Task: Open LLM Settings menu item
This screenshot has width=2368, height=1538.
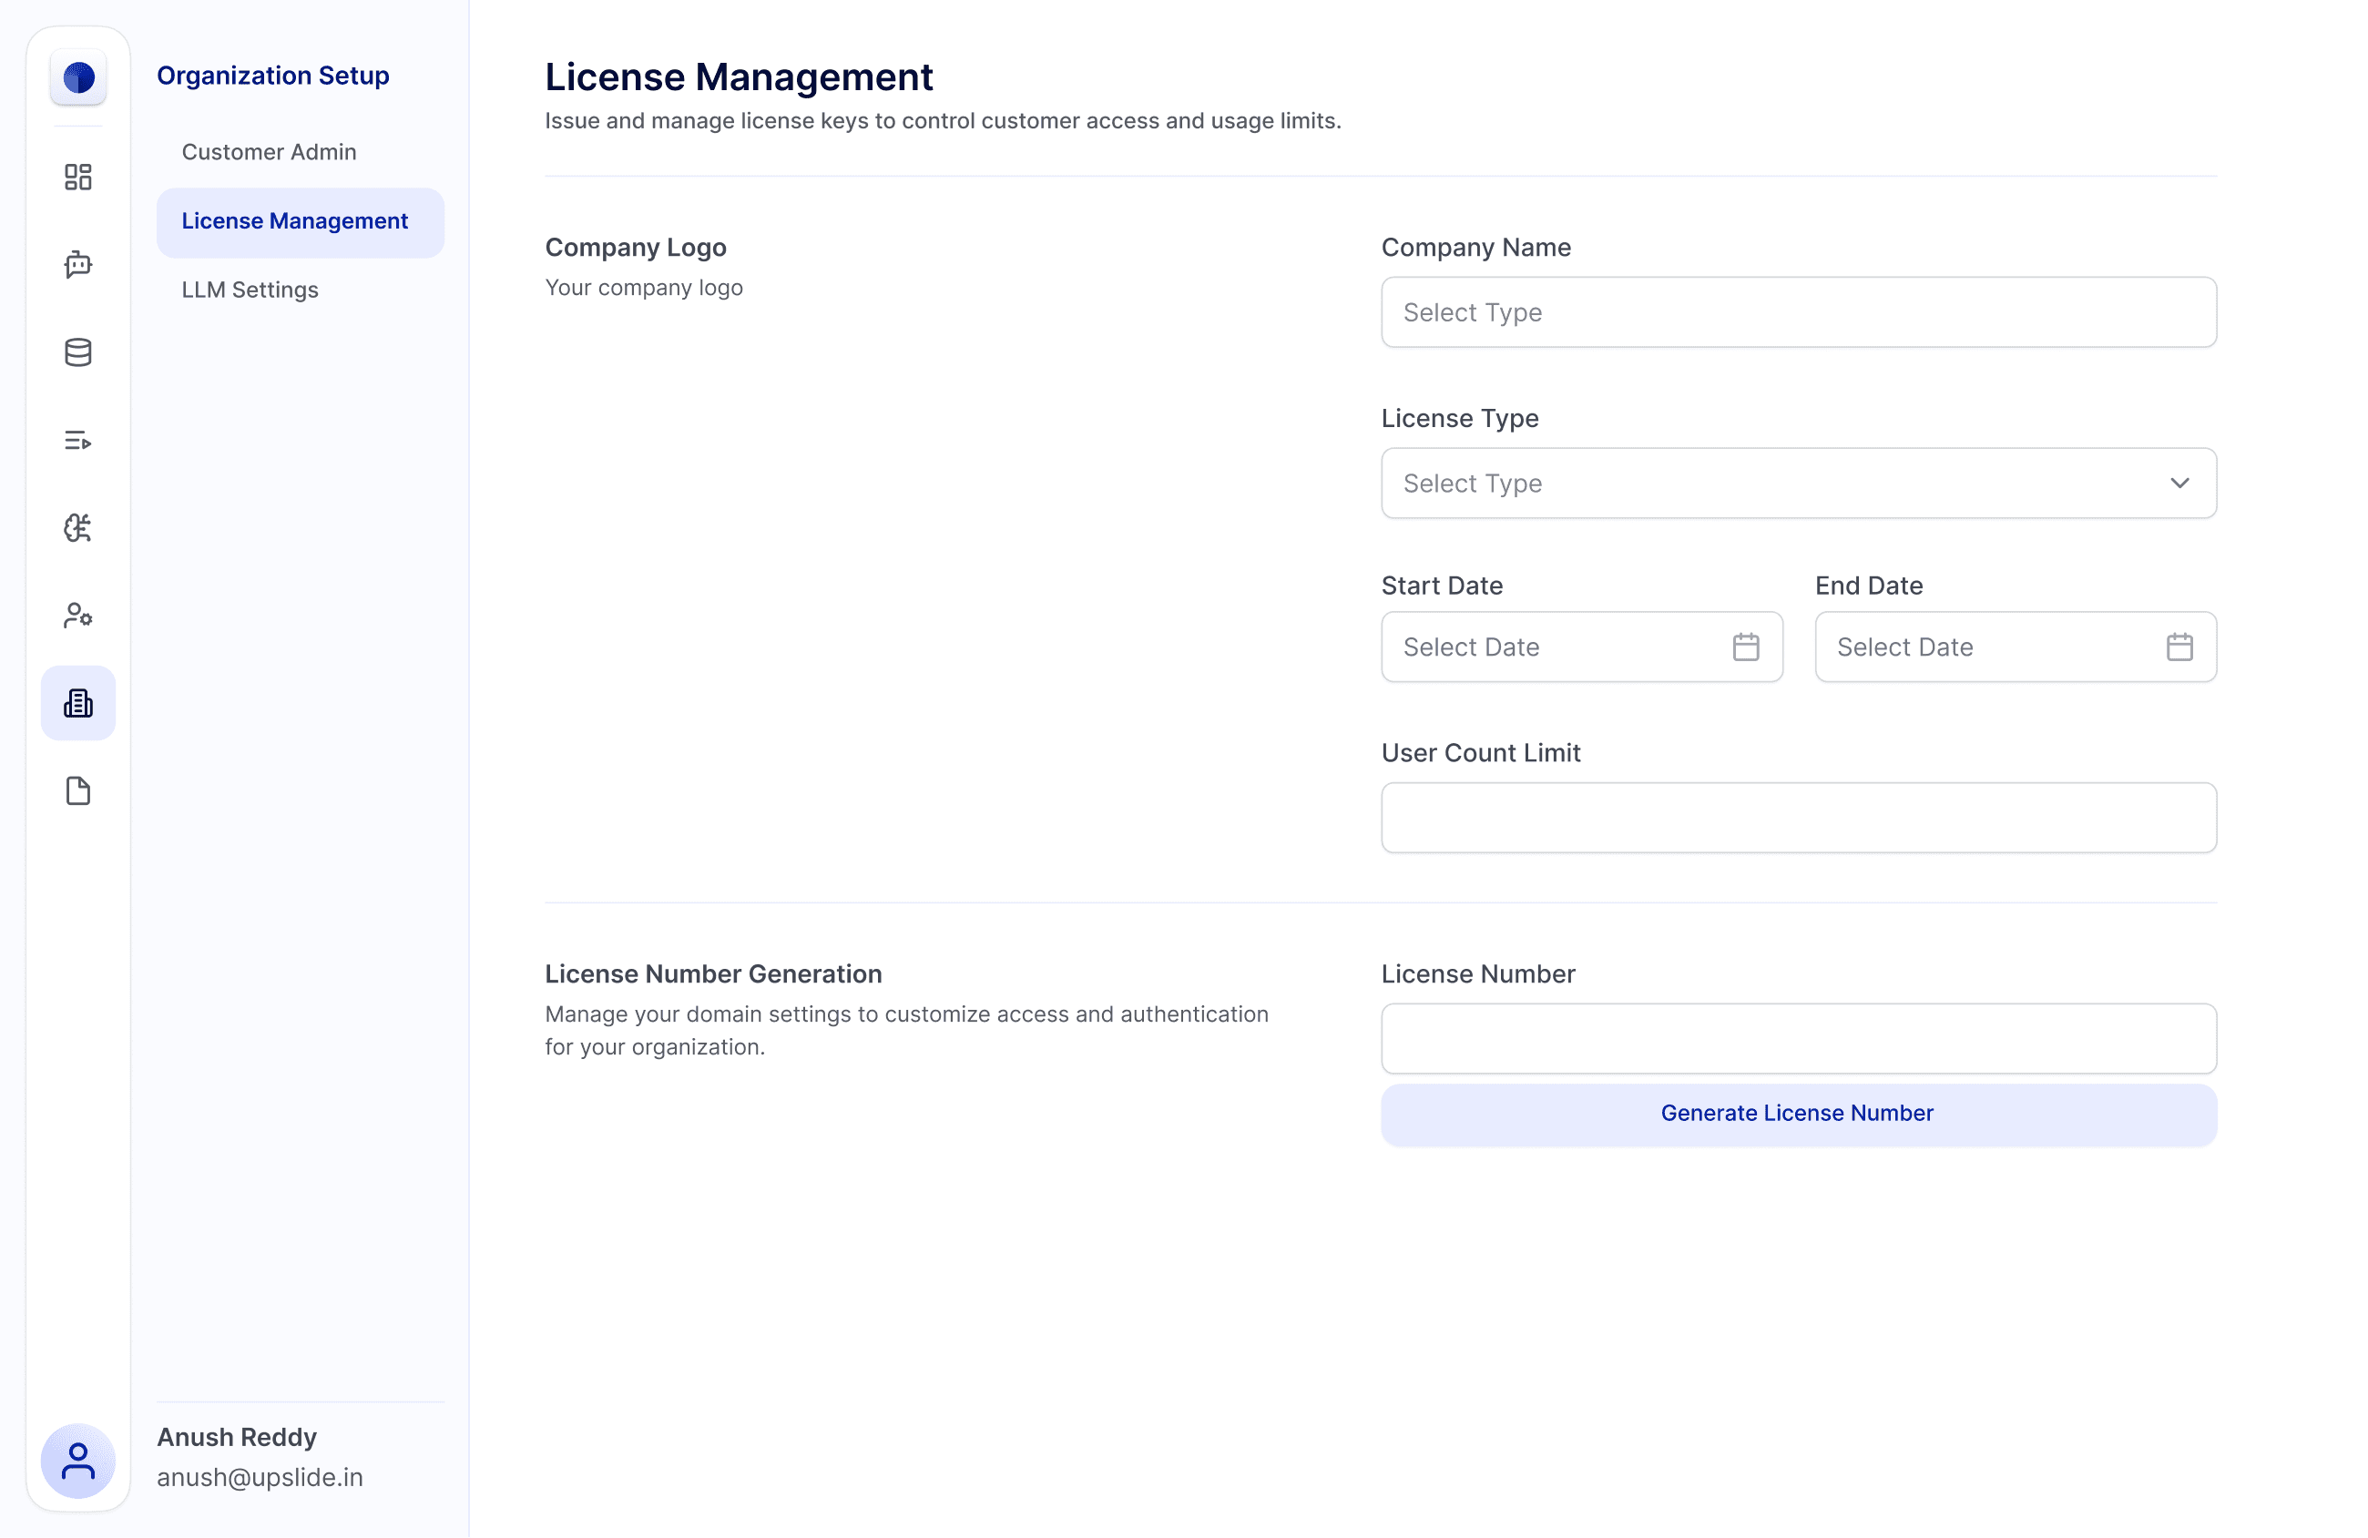Action: tap(250, 290)
